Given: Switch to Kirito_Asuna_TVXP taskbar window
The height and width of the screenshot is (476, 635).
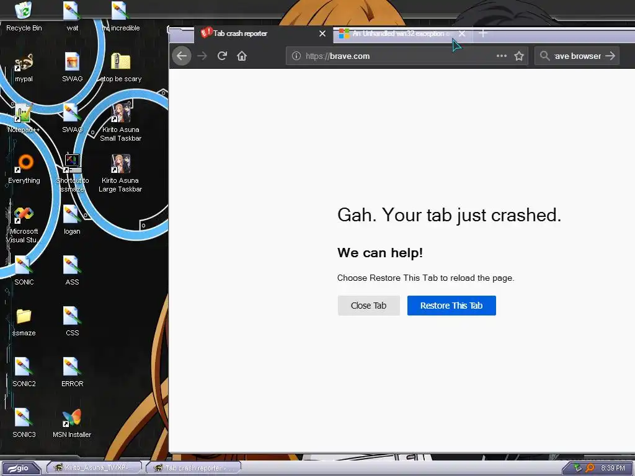Looking at the screenshot, I should pyautogui.click(x=95, y=468).
